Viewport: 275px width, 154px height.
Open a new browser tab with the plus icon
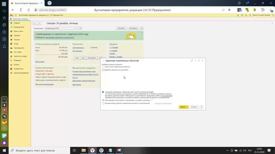tap(49, 3)
